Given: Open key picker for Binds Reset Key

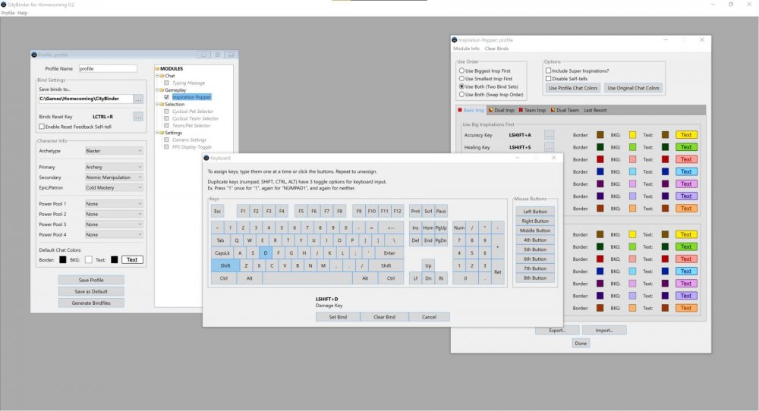Looking at the screenshot, I should pos(138,117).
